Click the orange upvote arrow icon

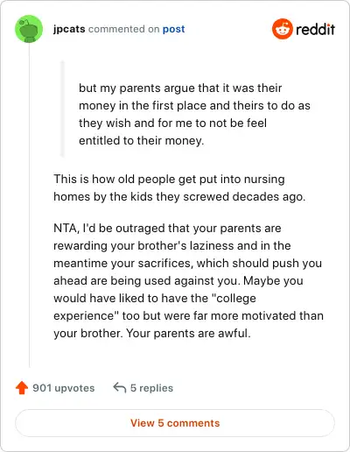click(22, 388)
